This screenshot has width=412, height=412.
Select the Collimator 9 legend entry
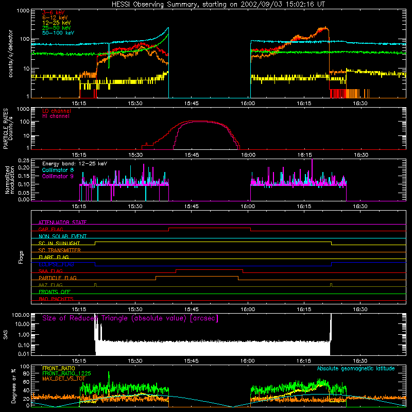point(58,176)
